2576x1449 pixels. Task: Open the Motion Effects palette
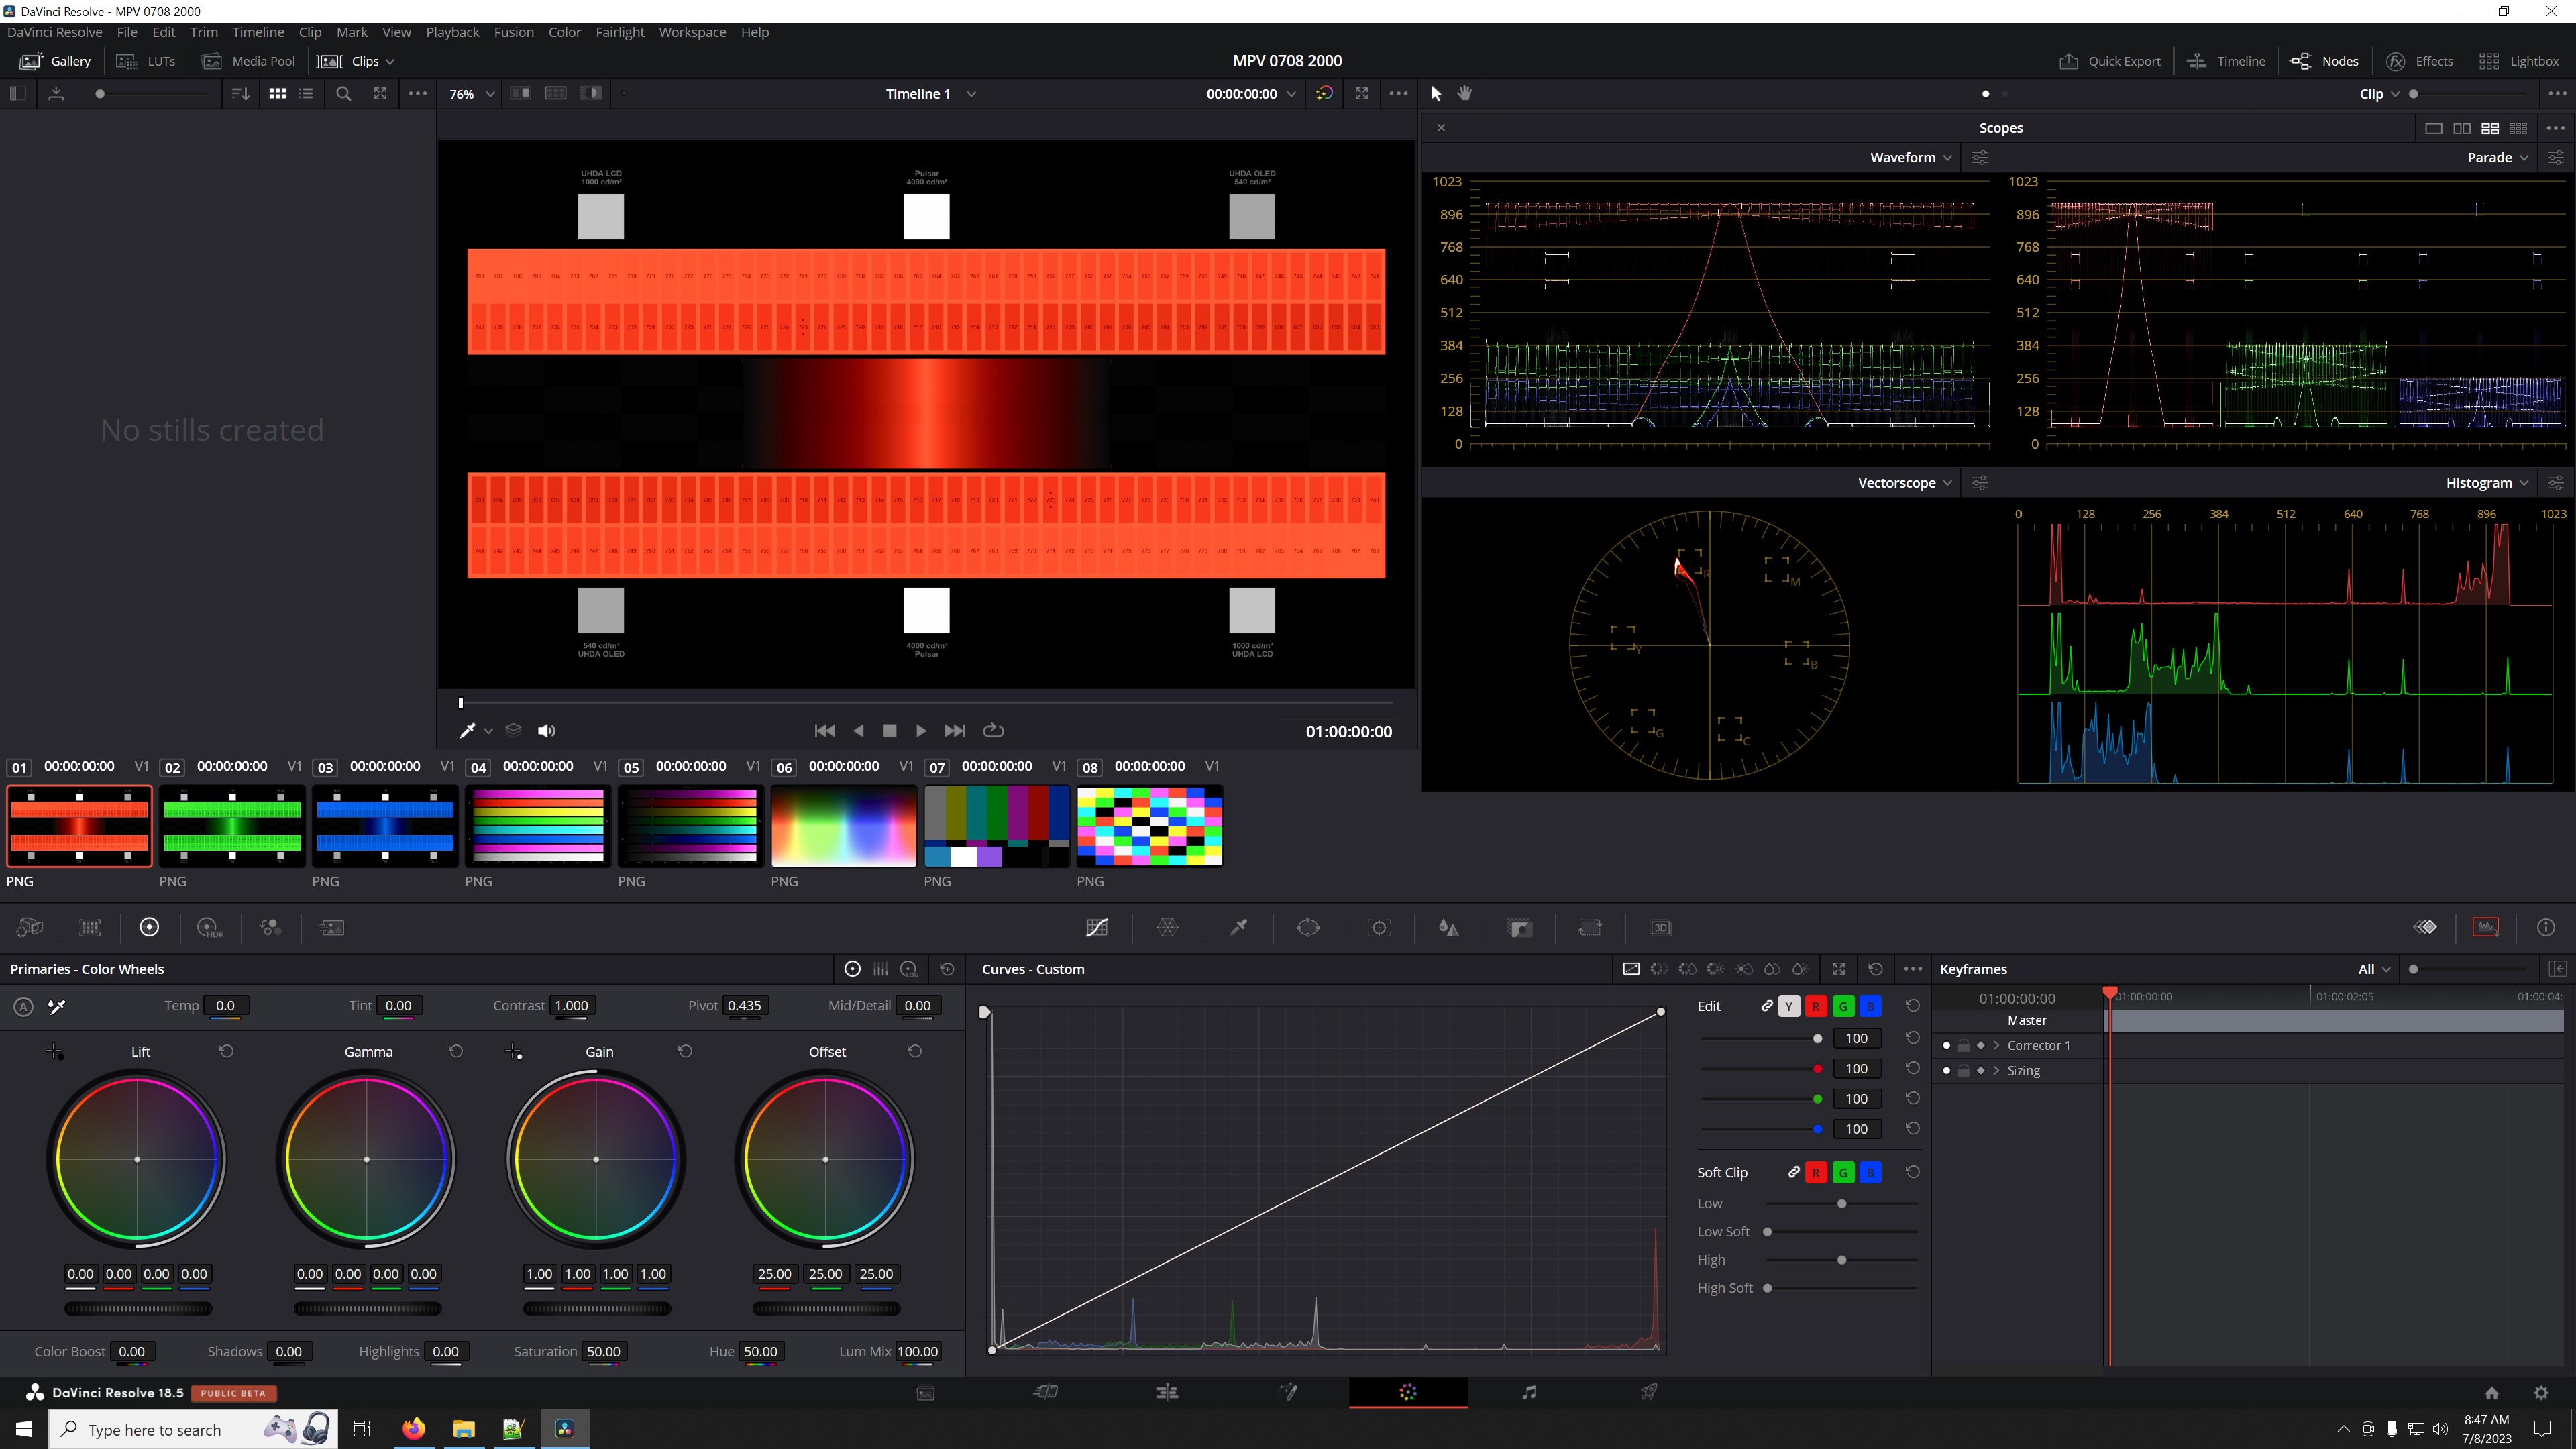332,927
